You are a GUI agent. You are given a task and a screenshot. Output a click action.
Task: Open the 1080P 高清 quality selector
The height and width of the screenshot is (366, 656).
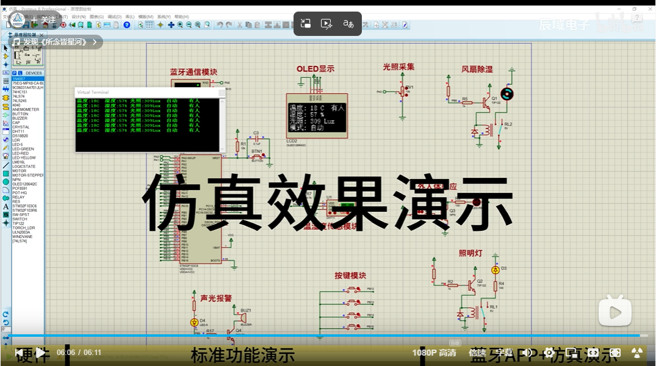tap(434, 353)
